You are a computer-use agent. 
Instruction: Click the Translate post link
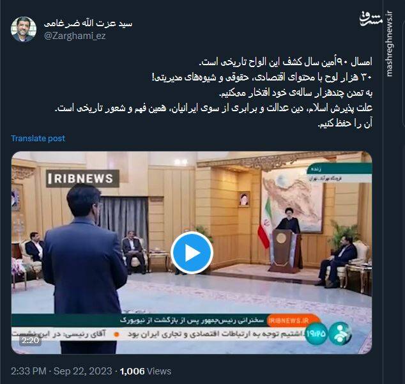click(x=38, y=138)
